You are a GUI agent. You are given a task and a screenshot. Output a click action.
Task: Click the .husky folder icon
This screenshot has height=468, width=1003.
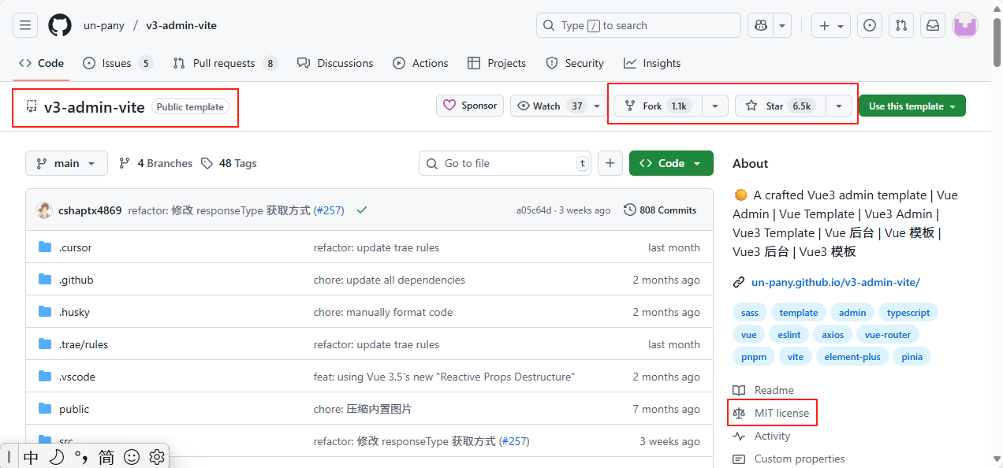[x=45, y=312]
